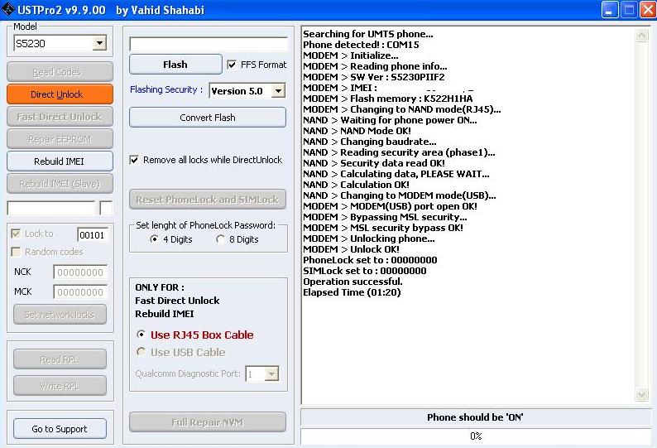Click log line 'MODEM > Flash memory : K522H1HA'

387,99
